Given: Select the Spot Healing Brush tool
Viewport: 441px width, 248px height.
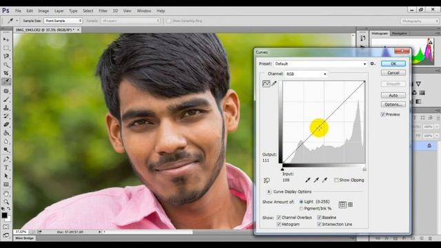Looking at the screenshot, I should [x=6, y=91].
